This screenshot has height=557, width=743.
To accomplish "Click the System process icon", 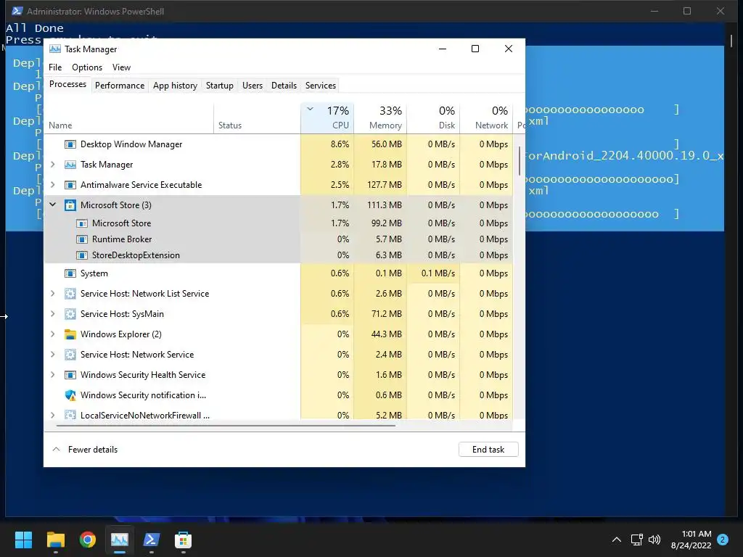I will [70, 273].
